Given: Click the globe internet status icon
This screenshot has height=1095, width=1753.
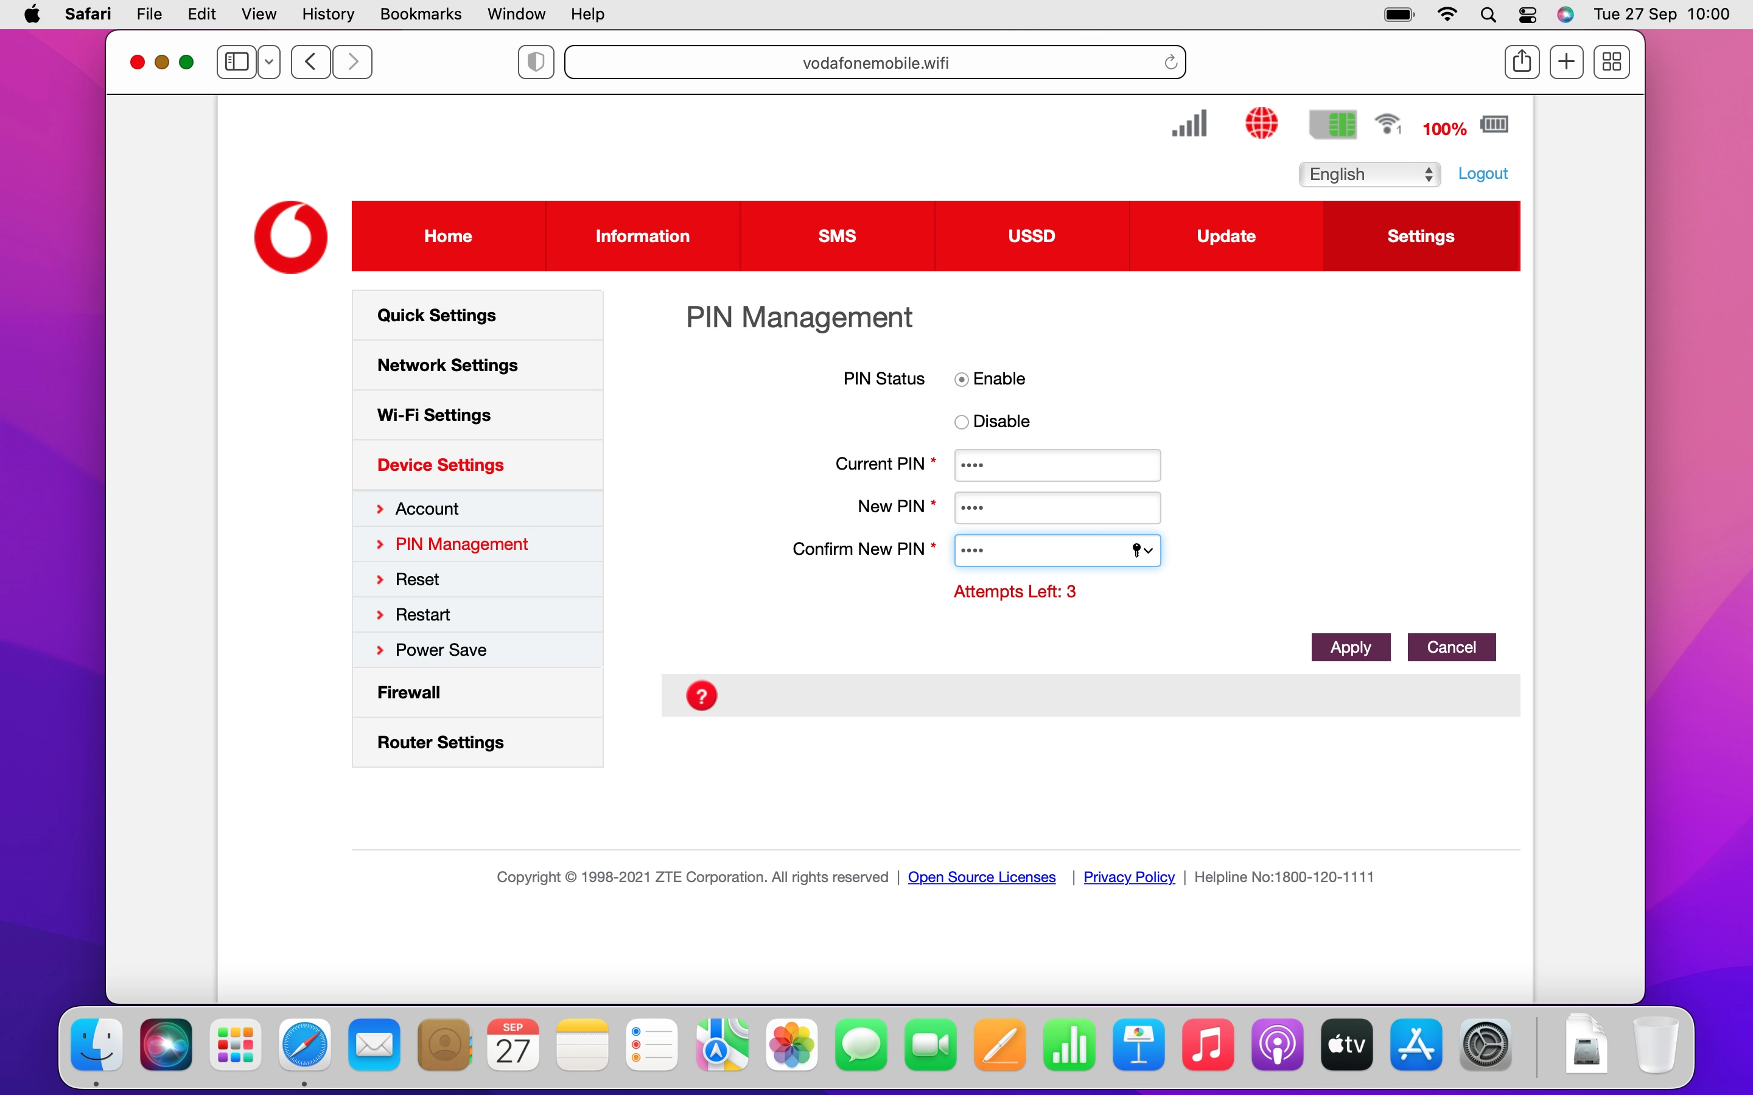Looking at the screenshot, I should 1261,123.
